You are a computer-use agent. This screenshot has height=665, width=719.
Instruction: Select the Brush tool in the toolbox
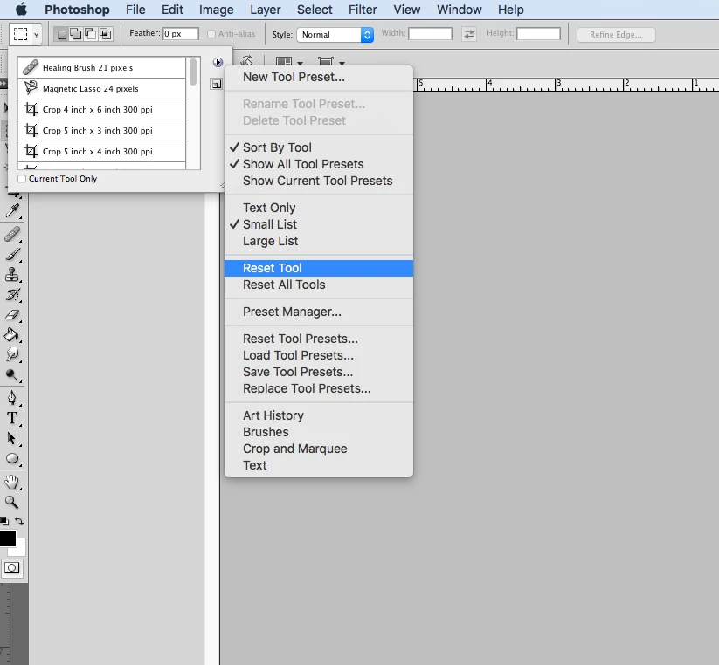pos(12,254)
